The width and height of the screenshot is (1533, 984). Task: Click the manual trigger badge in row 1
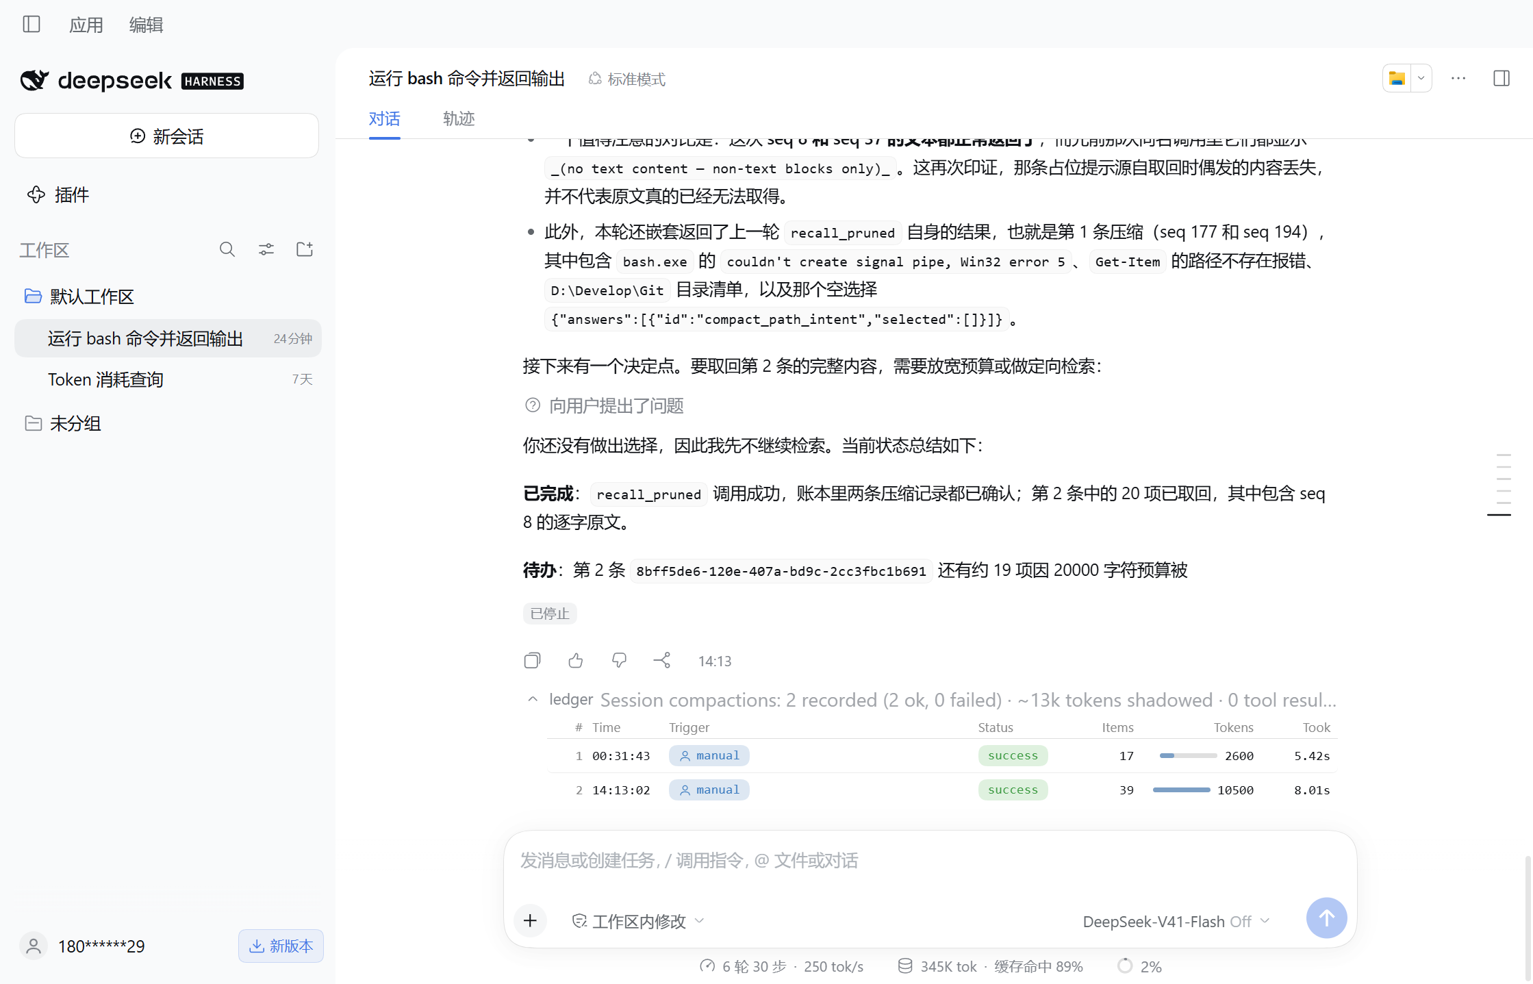(709, 756)
